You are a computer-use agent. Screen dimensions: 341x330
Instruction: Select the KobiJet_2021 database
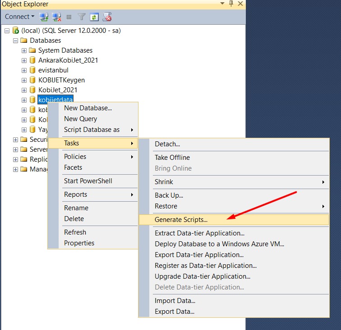point(58,90)
